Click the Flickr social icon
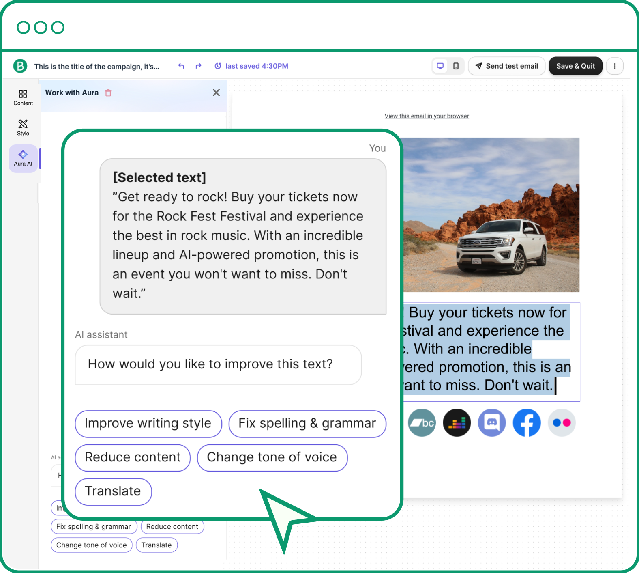The width and height of the screenshot is (639, 573). 562,423
